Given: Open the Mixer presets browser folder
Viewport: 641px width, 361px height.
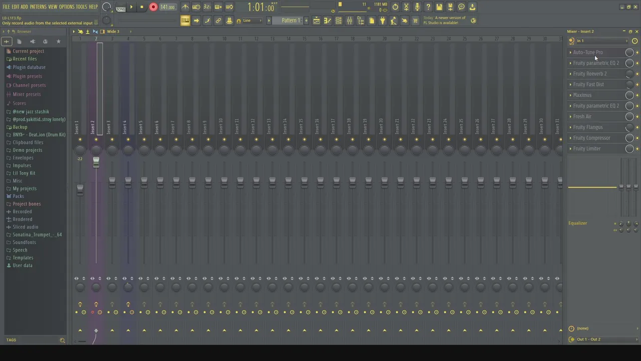Looking at the screenshot, I should point(27,94).
